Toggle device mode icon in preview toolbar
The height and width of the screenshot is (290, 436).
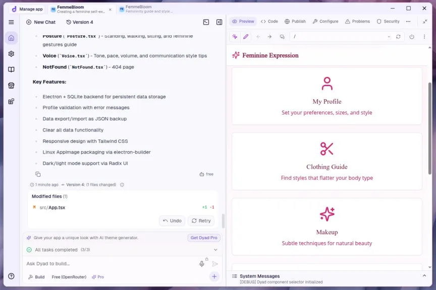coord(282,37)
